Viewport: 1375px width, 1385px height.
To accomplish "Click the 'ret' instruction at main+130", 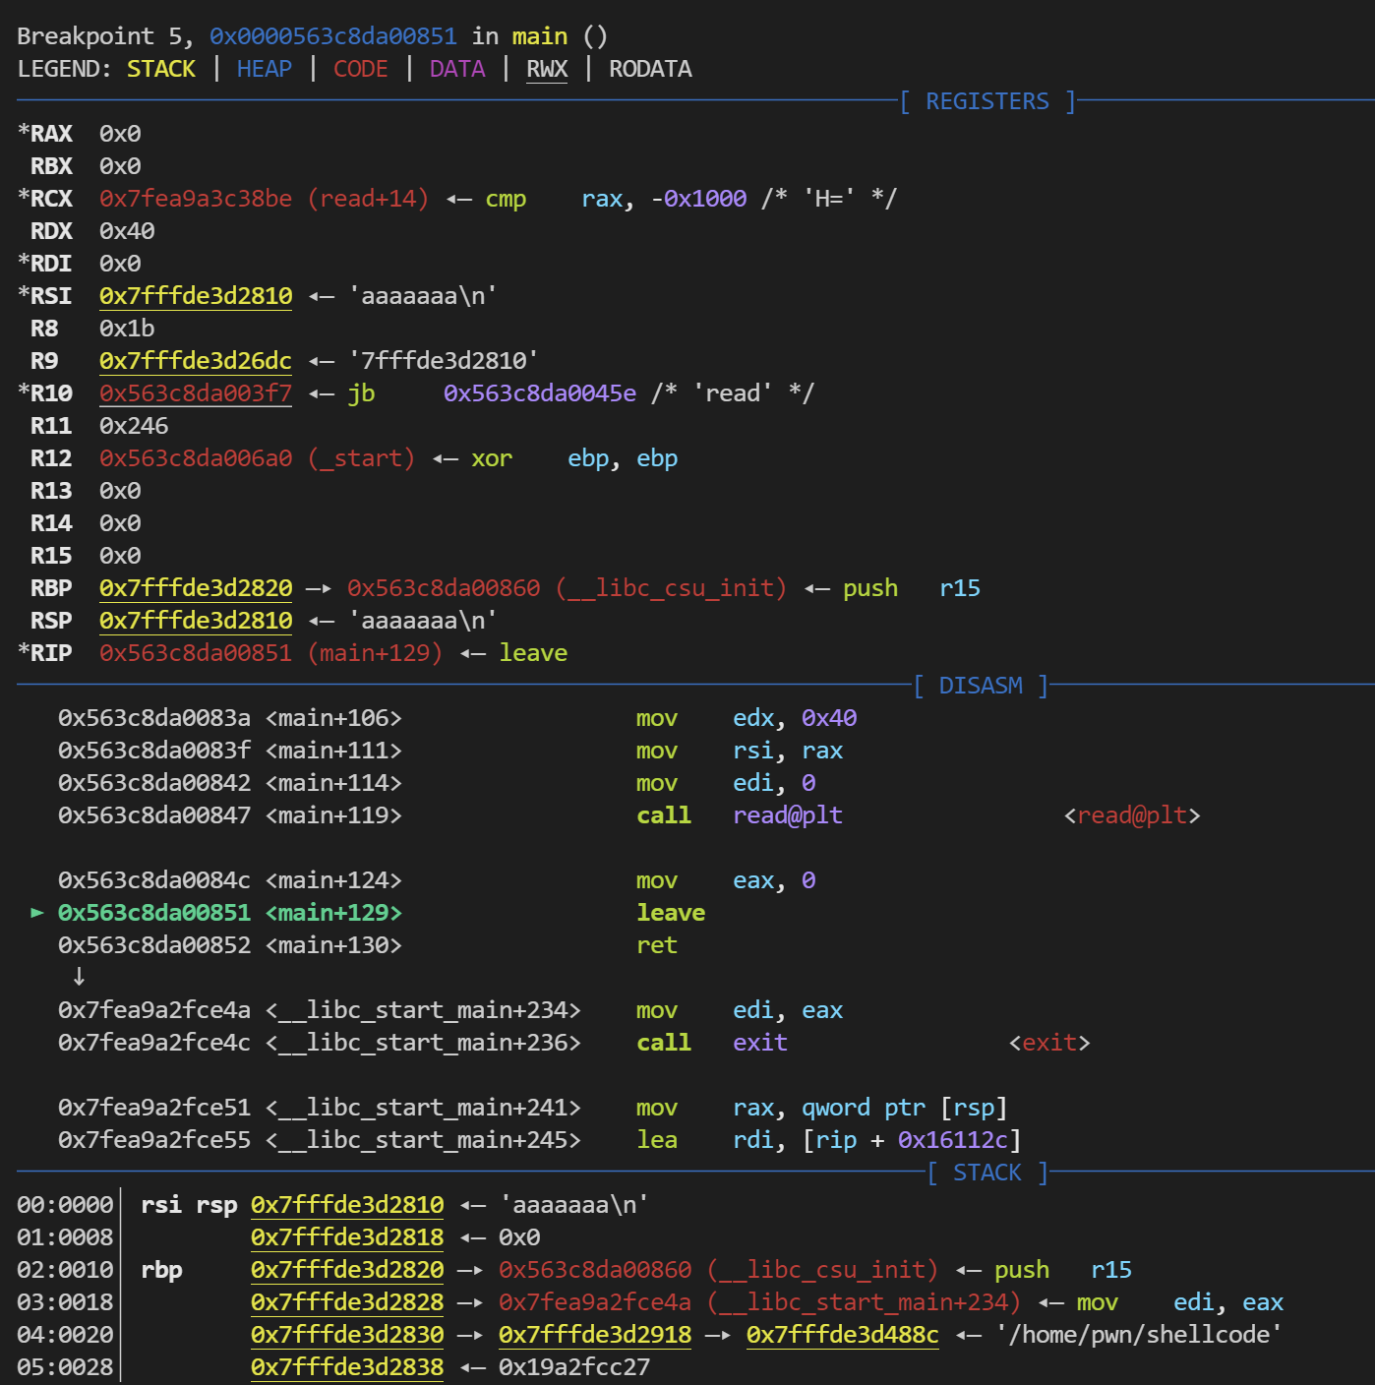I will 657,945.
